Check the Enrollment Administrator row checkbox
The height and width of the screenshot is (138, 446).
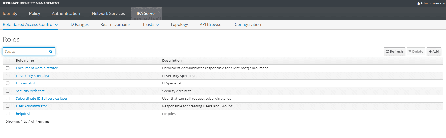(8, 68)
